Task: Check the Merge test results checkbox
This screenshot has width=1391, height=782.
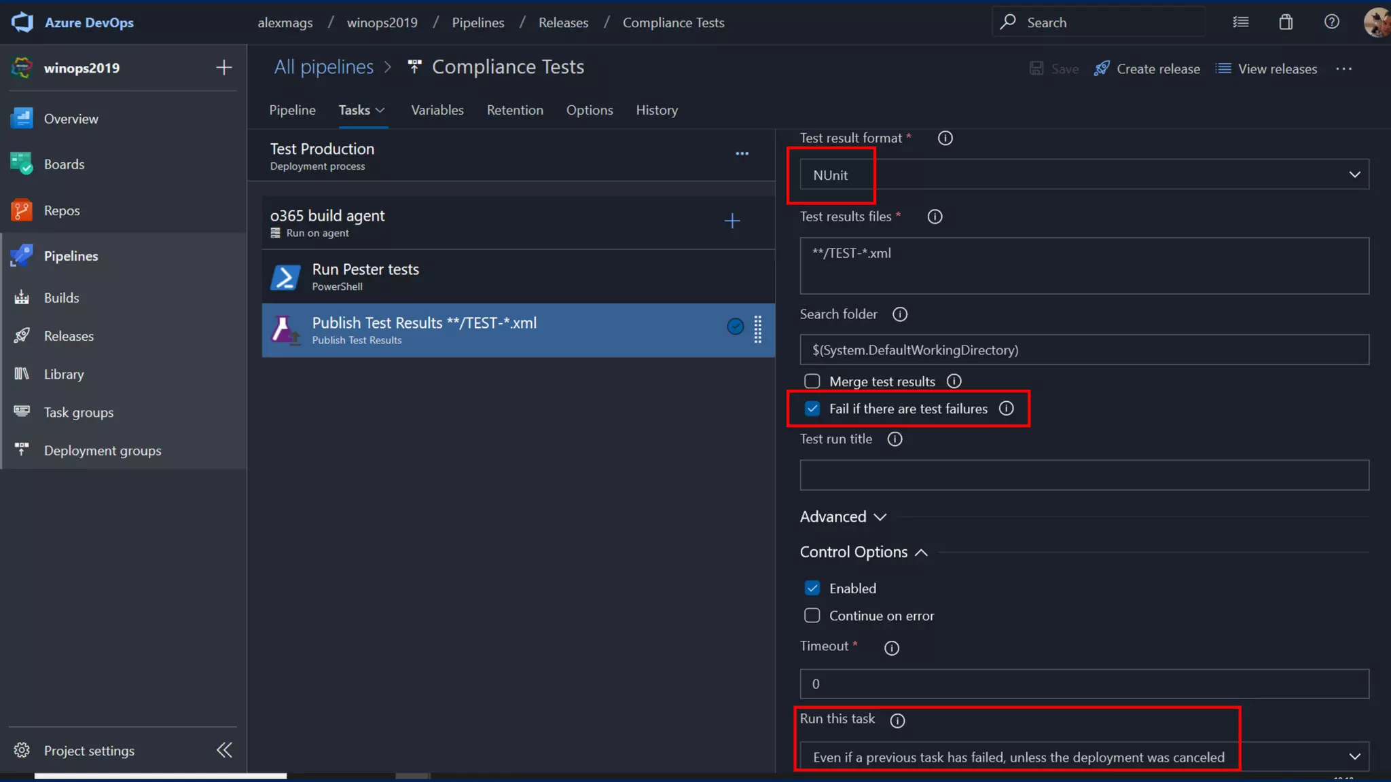Action: pyautogui.click(x=812, y=381)
